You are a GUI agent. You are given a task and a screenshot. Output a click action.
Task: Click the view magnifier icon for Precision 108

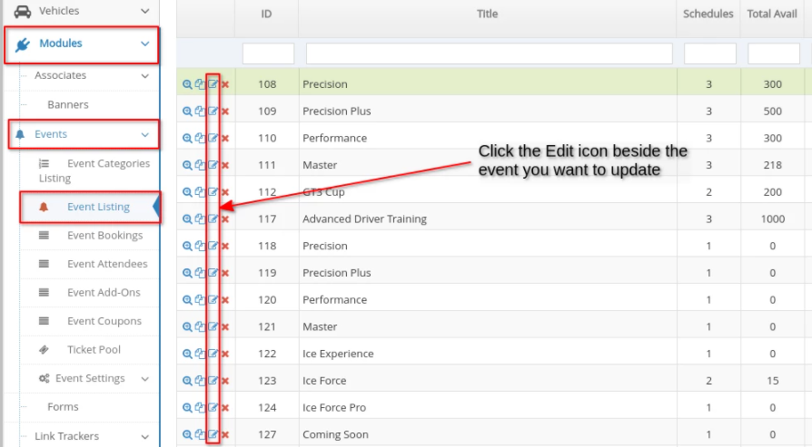pos(187,84)
